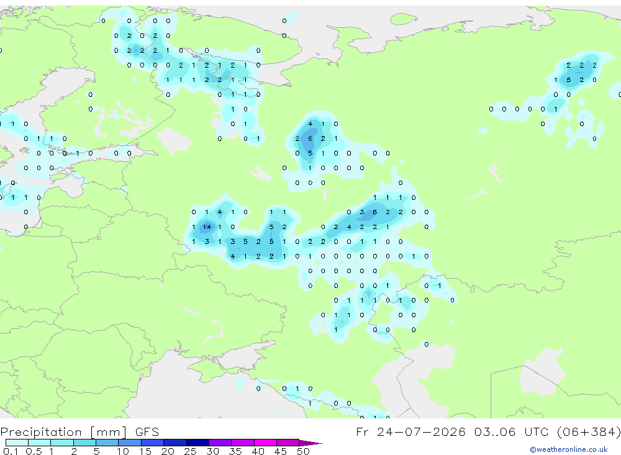Click the legend scale label 2

(x=74, y=451)
